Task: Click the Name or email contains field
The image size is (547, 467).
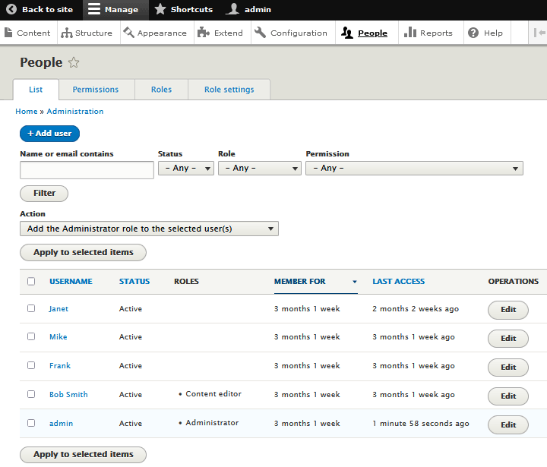Action: coord(87,169)
